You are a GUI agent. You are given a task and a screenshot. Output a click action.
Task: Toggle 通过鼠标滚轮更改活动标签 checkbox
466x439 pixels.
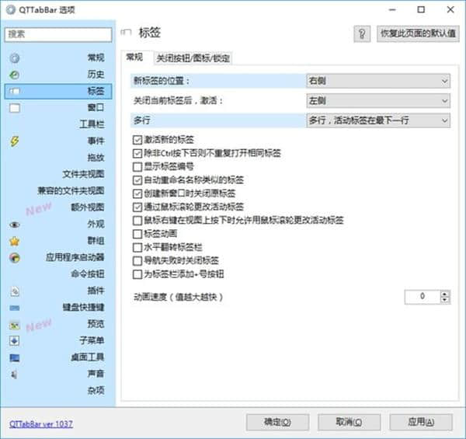click(137, 207)
